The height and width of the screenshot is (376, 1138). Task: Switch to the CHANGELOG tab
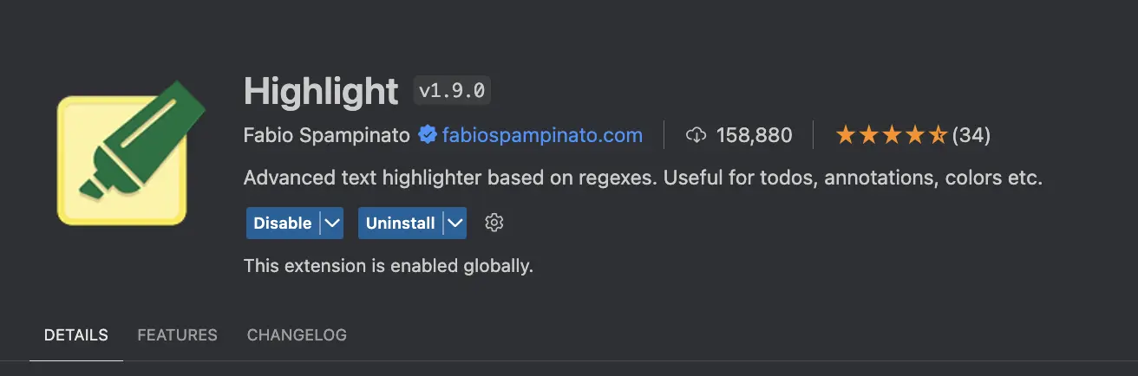[297, 334]
